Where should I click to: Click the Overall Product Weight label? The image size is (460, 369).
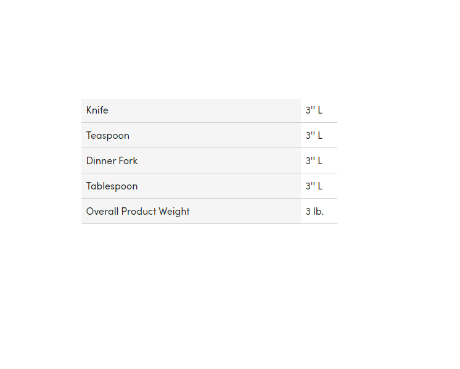click(x=138, y=212)
